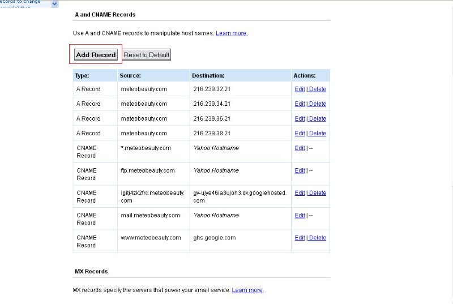The image size is (453, 304).
Task: Click the A and CNAME Records heading
Action: 105,15
